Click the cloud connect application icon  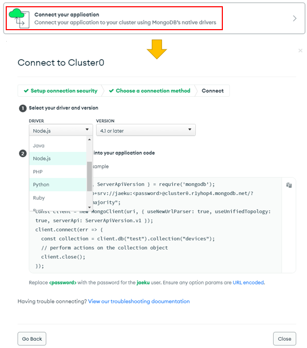(x=19, y=18)
